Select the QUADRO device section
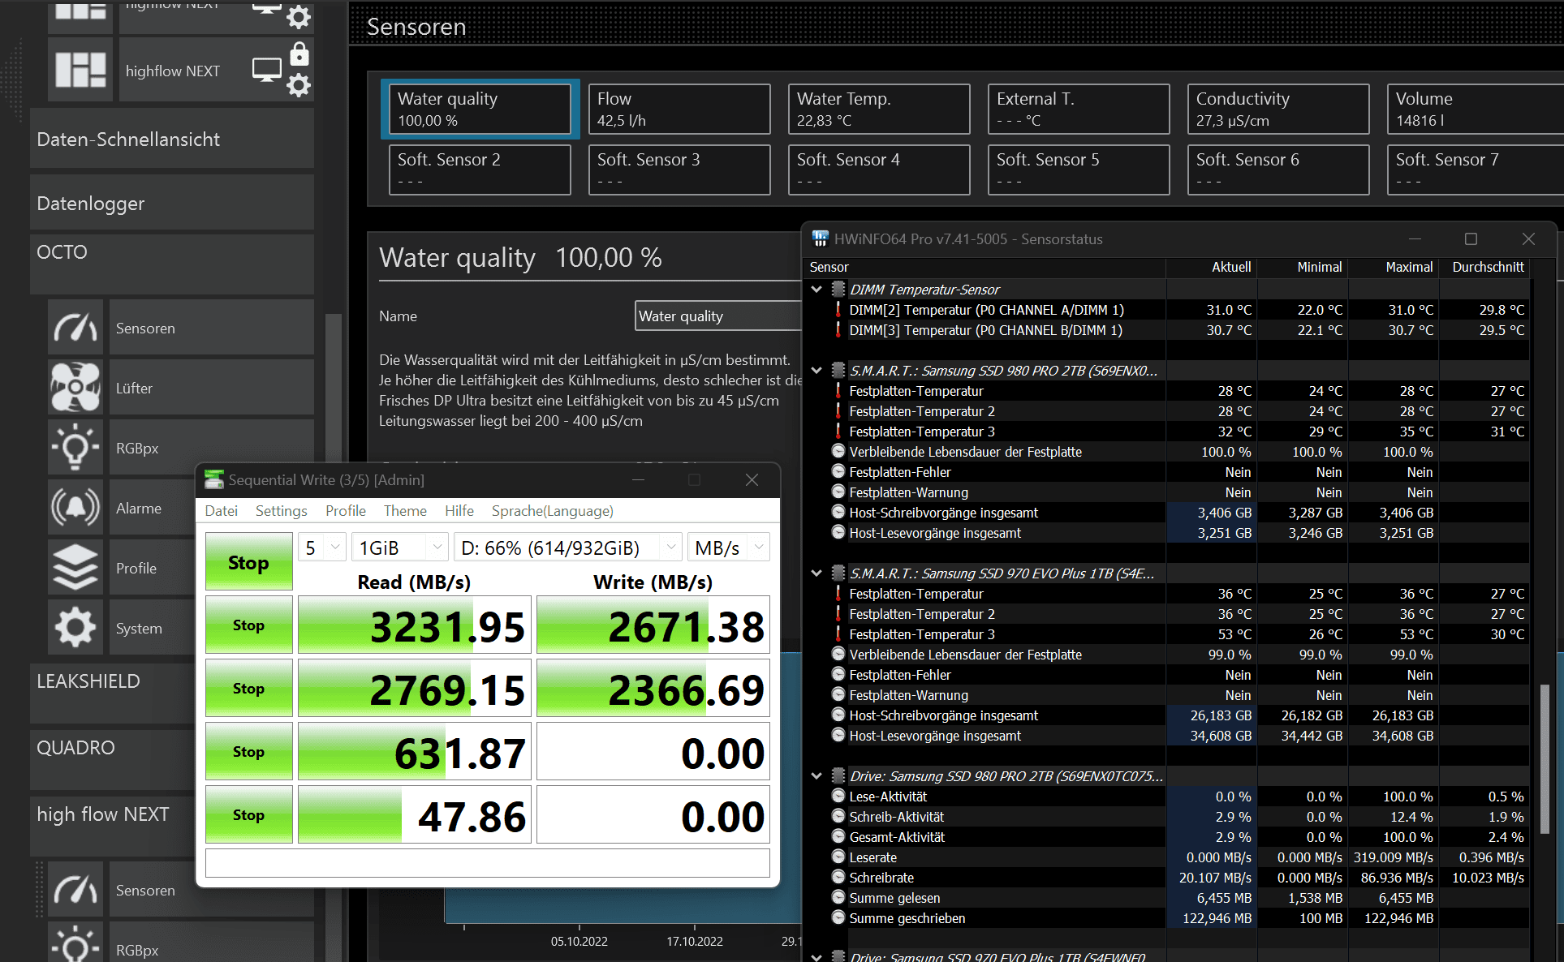Screen dimensions: 1564x962 pos(112,760)
